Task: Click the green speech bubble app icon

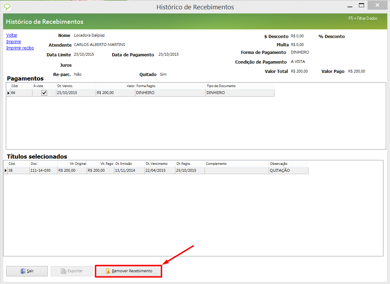Action: pos(7,7)
